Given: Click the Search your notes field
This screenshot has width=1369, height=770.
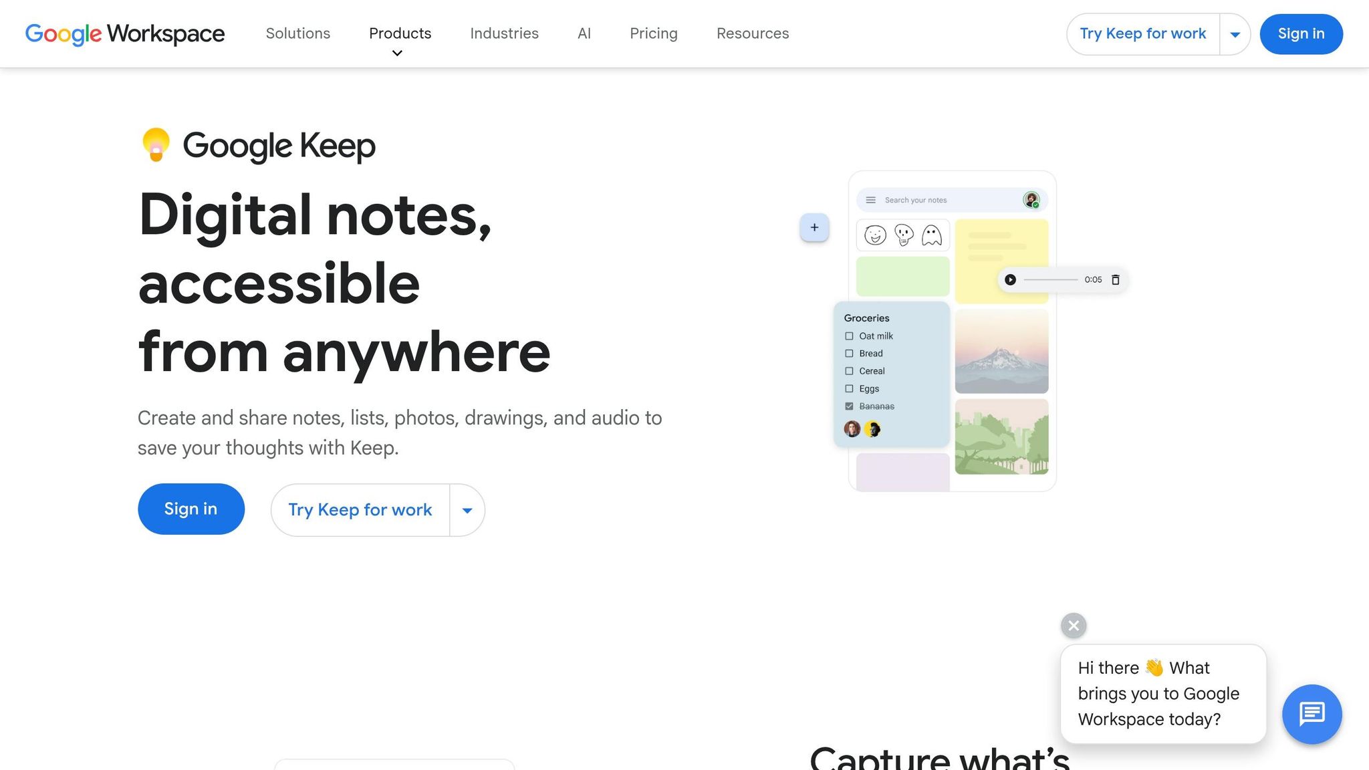Looking at the screenshot, I should [x=952, y=200].
